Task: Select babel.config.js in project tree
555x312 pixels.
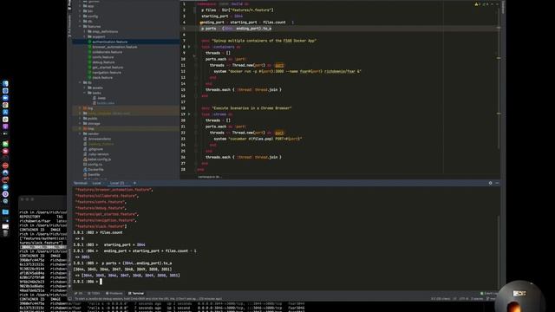Action: coord(99,159)
